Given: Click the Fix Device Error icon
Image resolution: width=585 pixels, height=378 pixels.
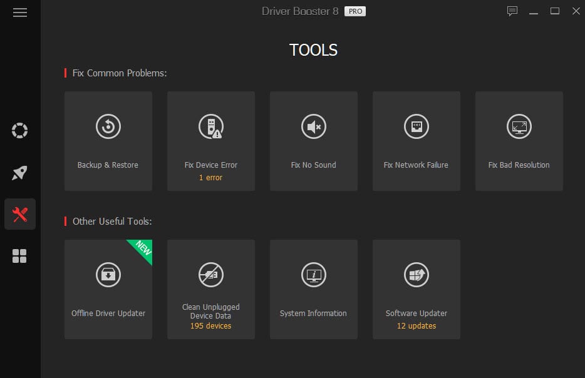Looking at the screenshot, I should pos(211,126).
